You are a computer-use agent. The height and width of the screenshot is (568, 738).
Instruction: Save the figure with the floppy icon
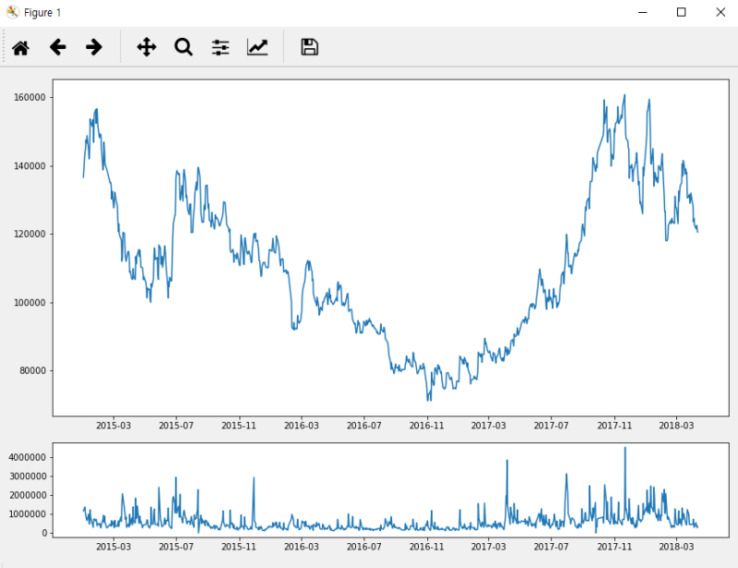(x=309, y=47)
